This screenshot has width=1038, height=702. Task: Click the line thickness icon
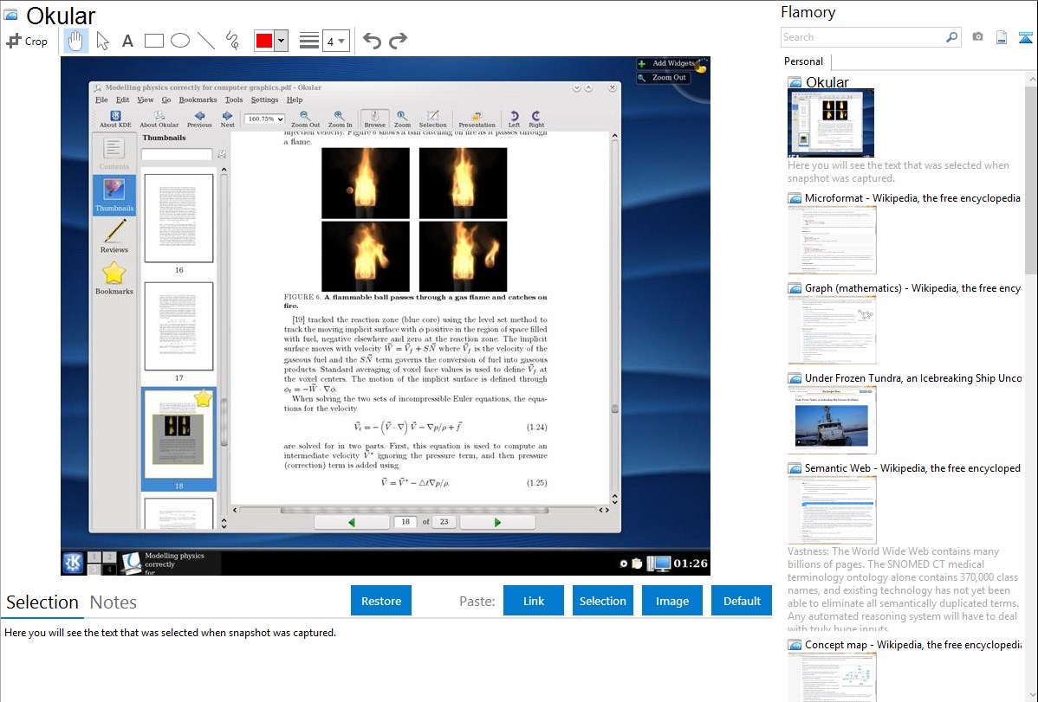click(x=309, y=41)
